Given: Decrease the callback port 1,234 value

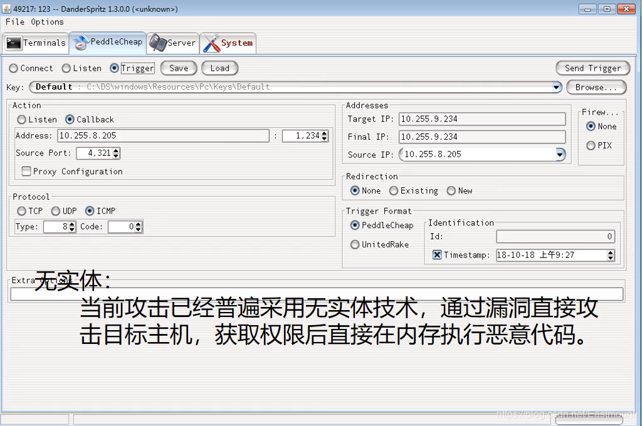Looking at the screenshot, I should (x=325, y=138).
